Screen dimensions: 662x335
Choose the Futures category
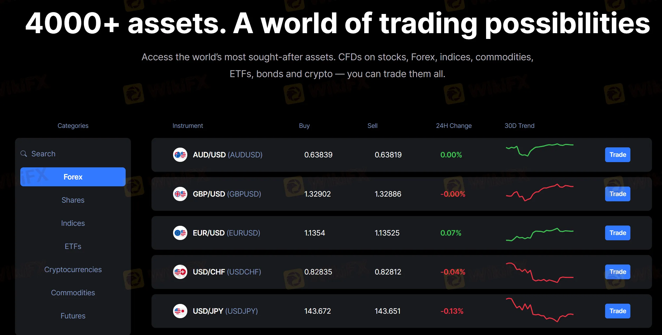[x=73, y=316]
